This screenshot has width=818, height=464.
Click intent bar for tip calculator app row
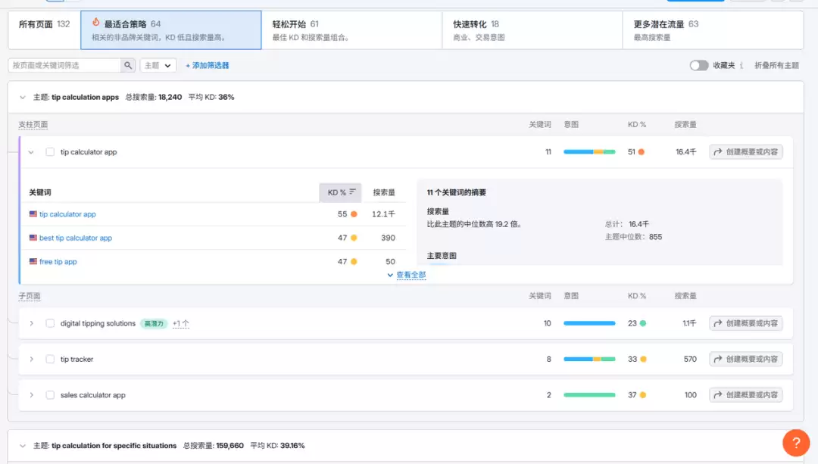(x=589, y=151)
